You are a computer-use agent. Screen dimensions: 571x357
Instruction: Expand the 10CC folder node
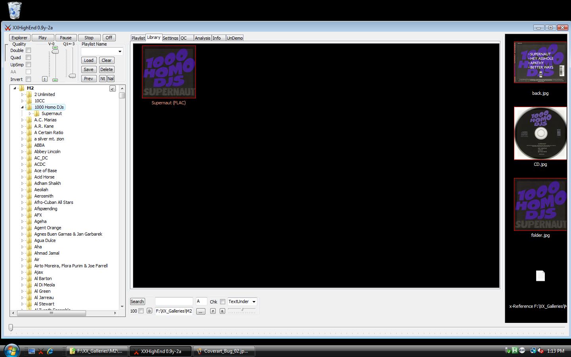pyautogui.click(x=22, y=101)
